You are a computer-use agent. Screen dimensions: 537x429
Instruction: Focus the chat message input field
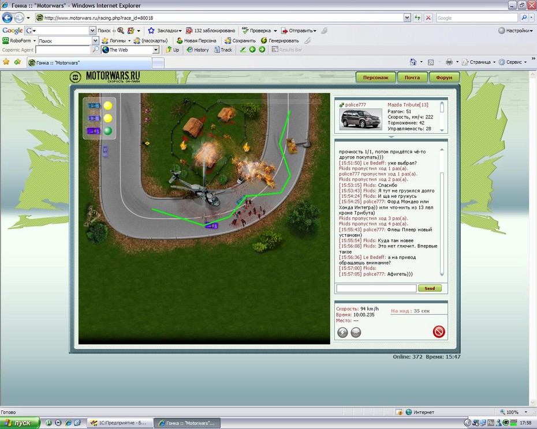click(x=376, y=288)
